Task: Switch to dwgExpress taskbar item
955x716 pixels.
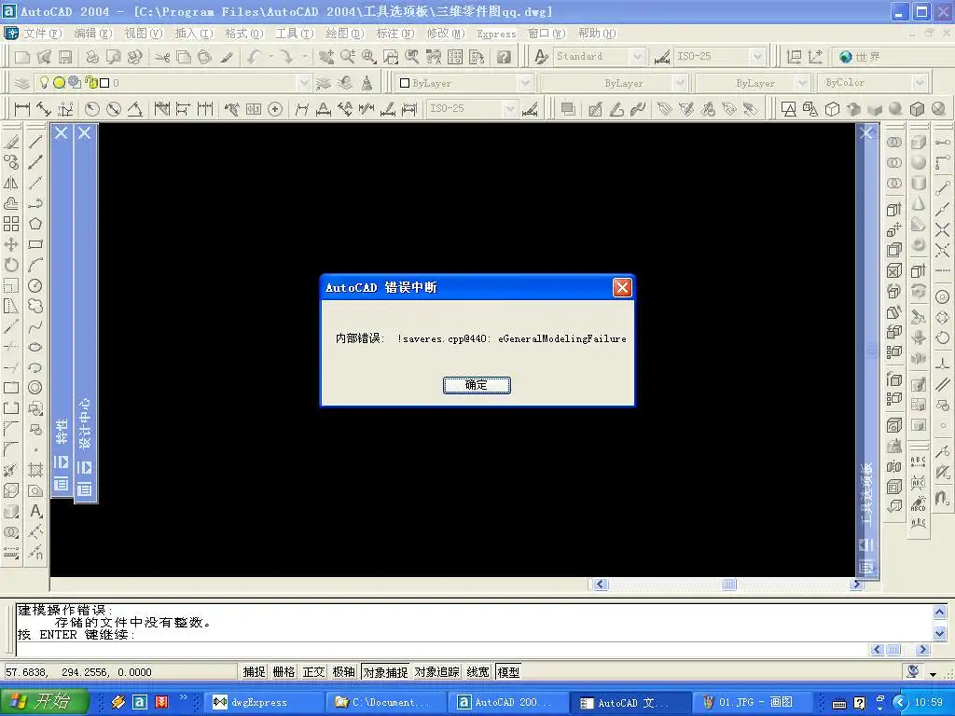Action: click(x=262, y=702)
